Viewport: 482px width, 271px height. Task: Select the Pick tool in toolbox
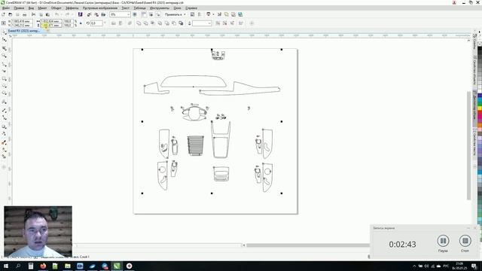pos(4,32)
